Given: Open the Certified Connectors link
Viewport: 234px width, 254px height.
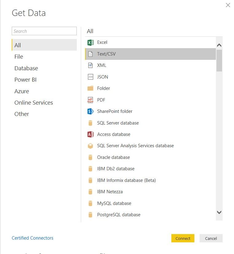Looking at the screenshot, I should [32, 238].
